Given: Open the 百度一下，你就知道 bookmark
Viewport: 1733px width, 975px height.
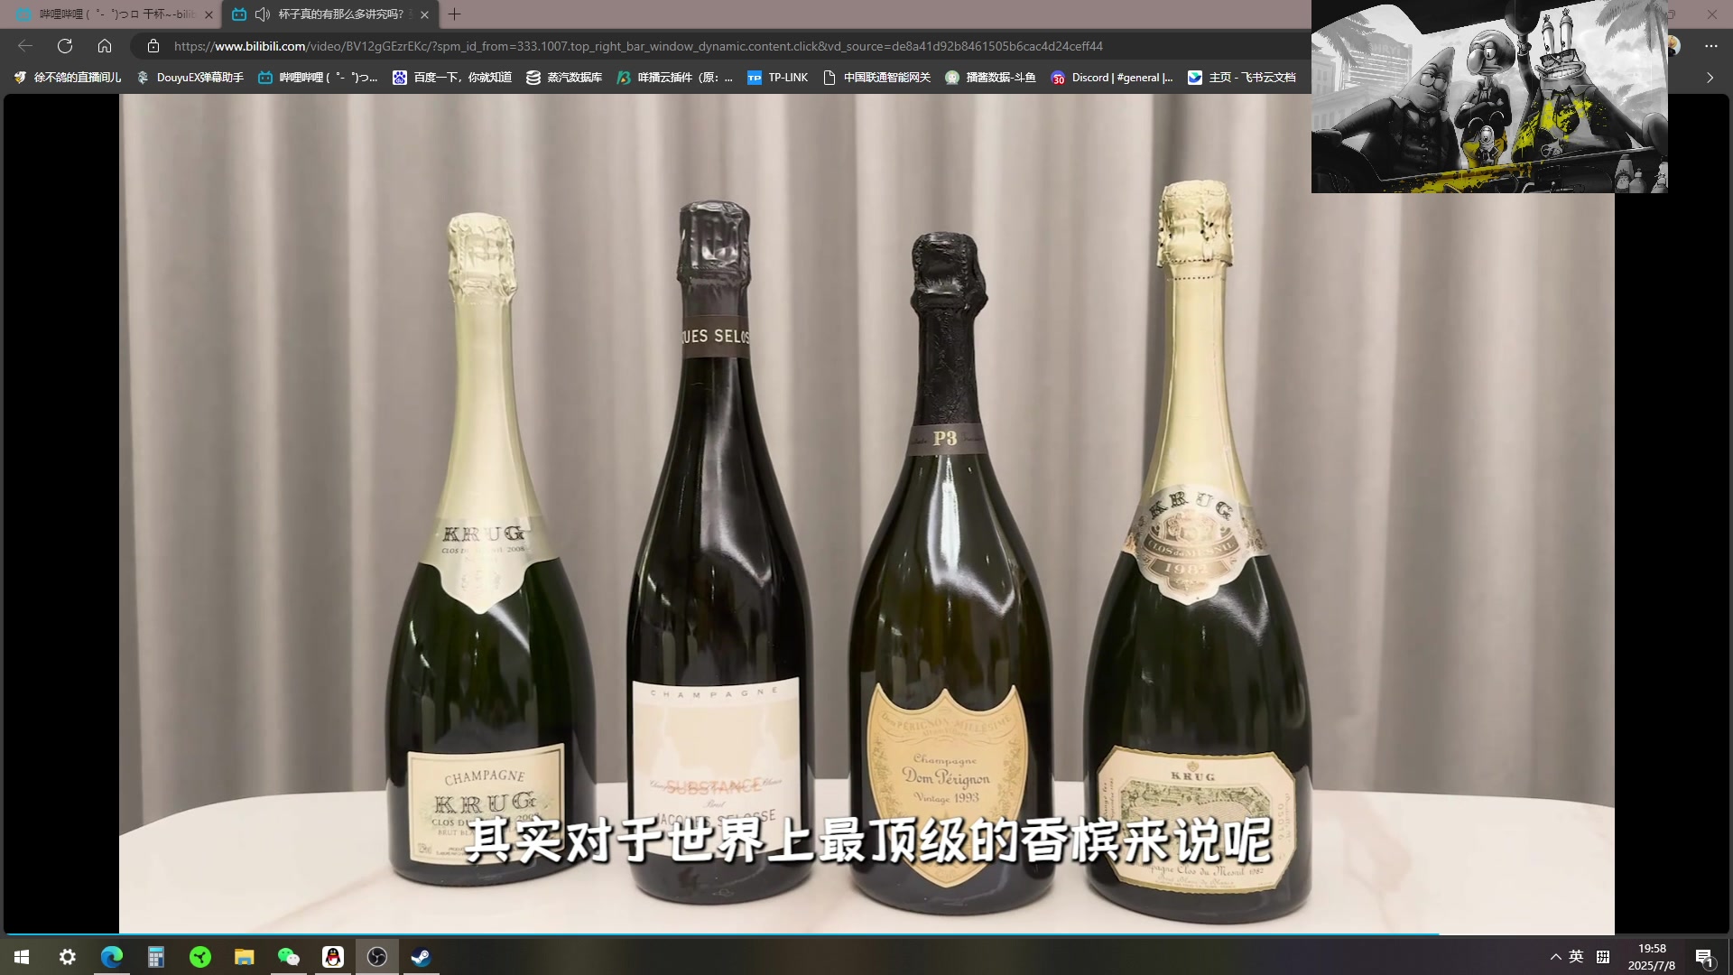Looking at the screenshot, I should [452, 78].
